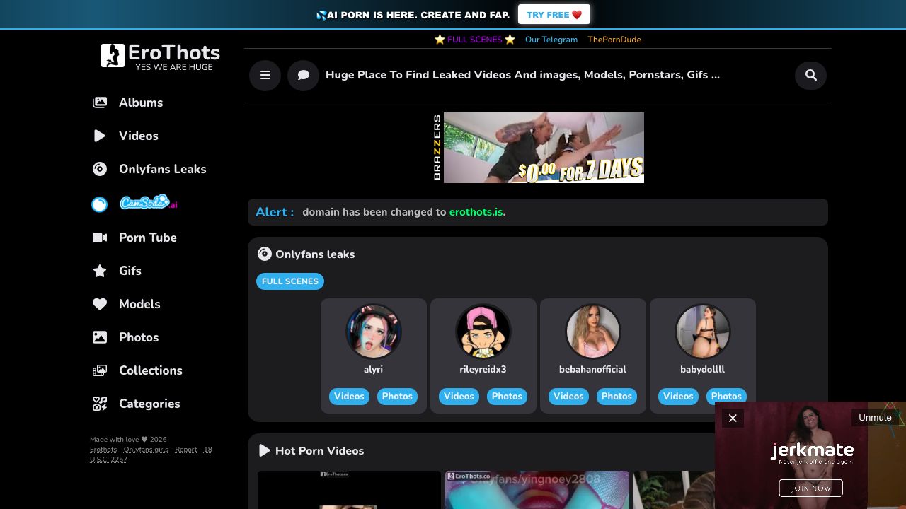Click the TRY FREE banner button

pyautogui.click(x=554, y=15)
